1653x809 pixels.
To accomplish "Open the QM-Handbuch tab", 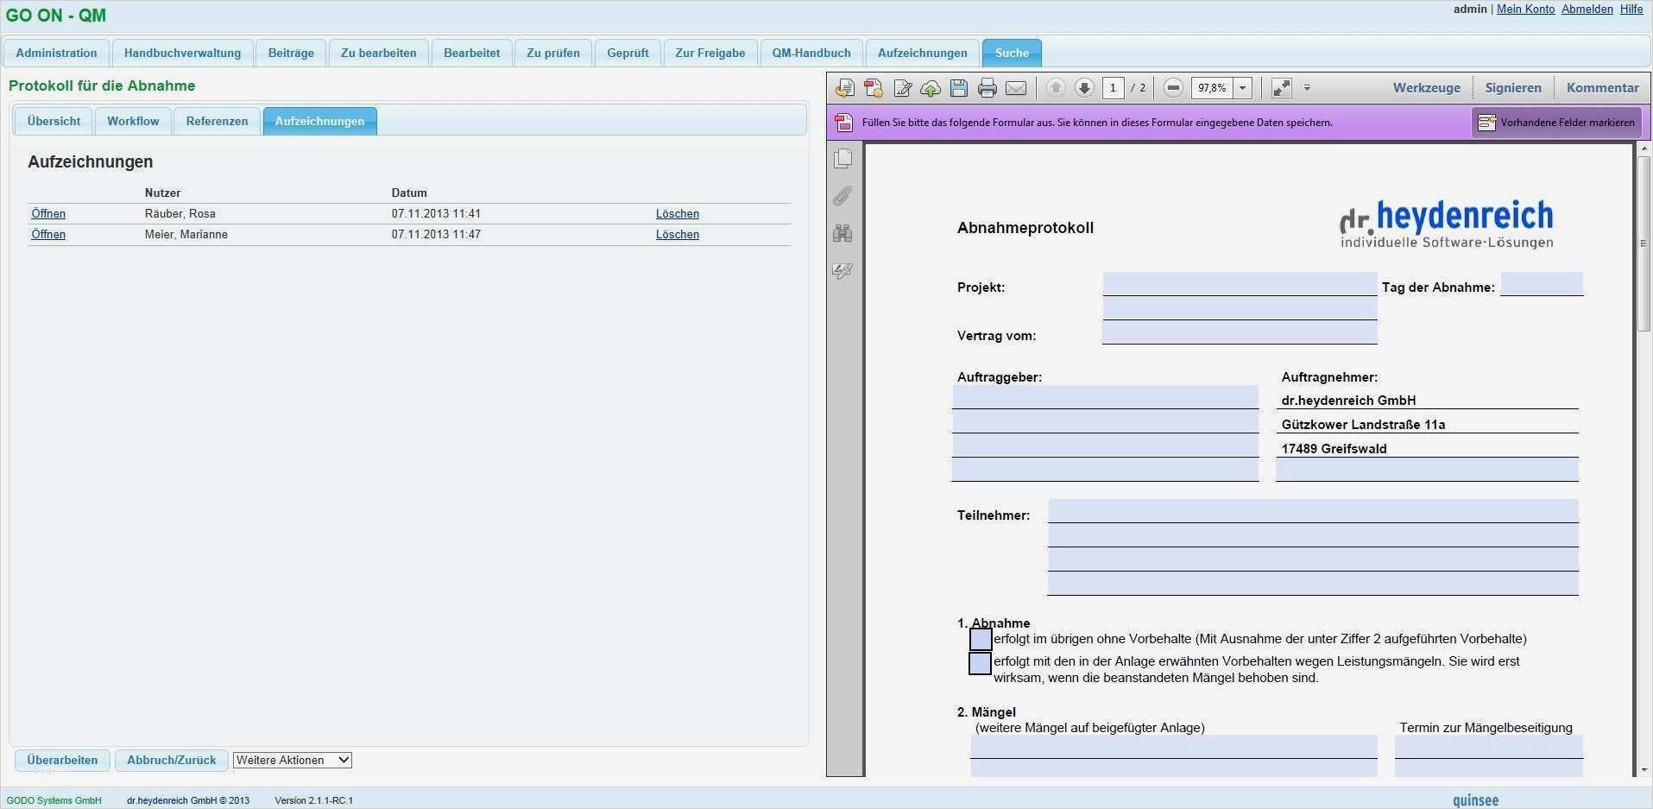I will click(x=811, y=53).
